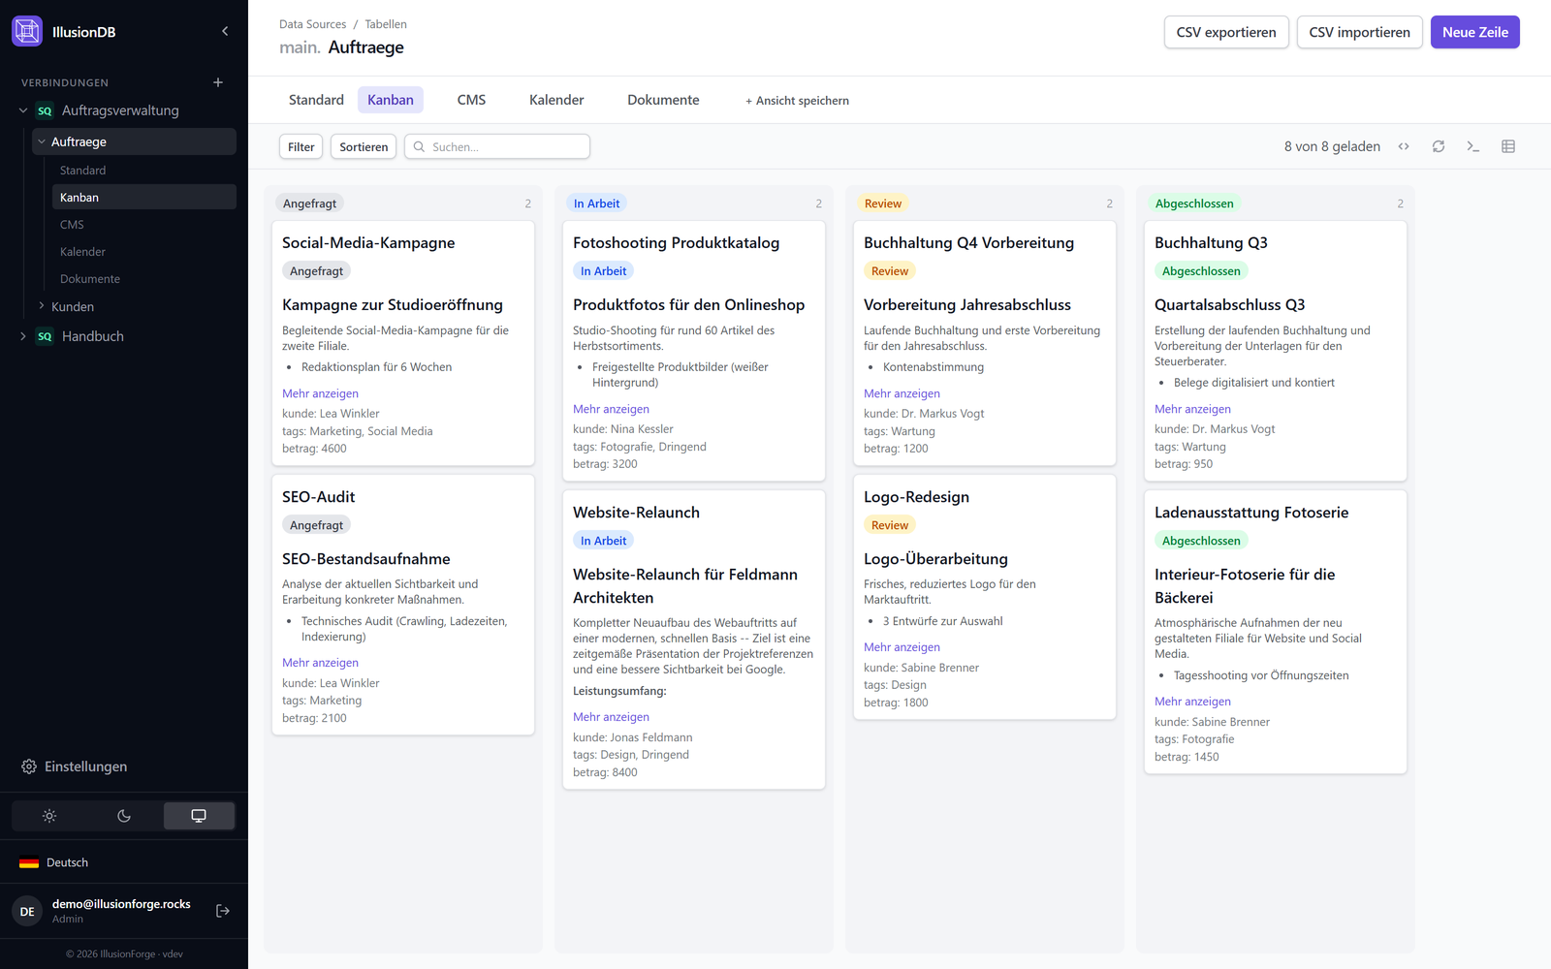Click the Einstellungen gear icon
Screen dimensions: 1551x969
tap(29, 766)
